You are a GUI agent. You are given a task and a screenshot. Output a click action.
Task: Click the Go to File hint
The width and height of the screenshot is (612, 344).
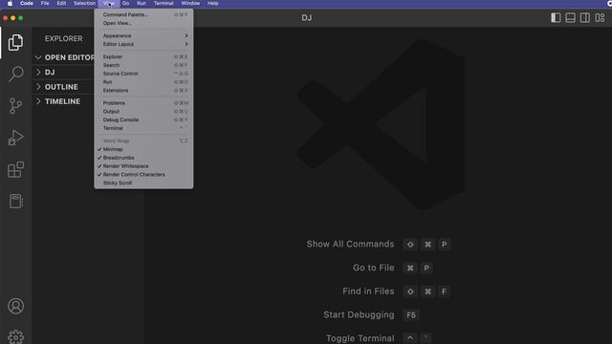coord(373,268)
